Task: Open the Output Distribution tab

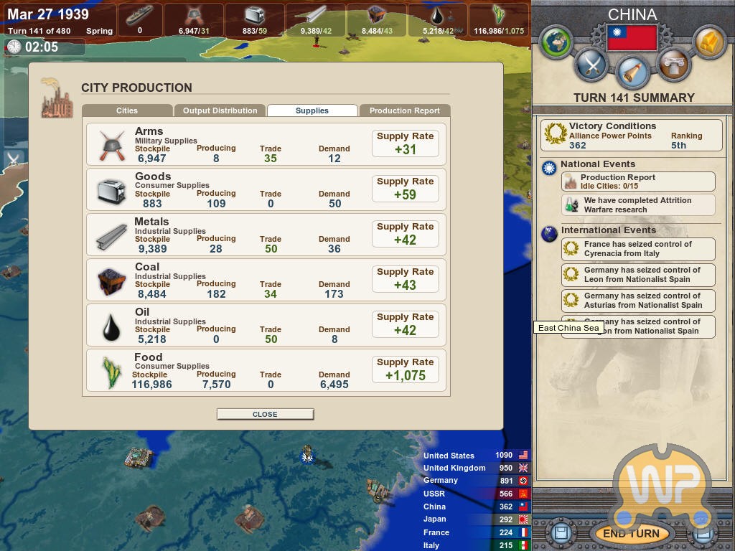Action: [x=220, y=110]
